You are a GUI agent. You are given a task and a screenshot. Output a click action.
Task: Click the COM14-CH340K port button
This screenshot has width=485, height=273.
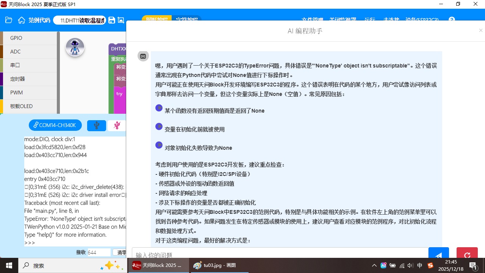pyautogui.click(x=55, y=125)
